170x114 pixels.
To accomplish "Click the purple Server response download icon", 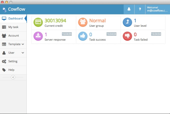I will click(x=38, y=36).
